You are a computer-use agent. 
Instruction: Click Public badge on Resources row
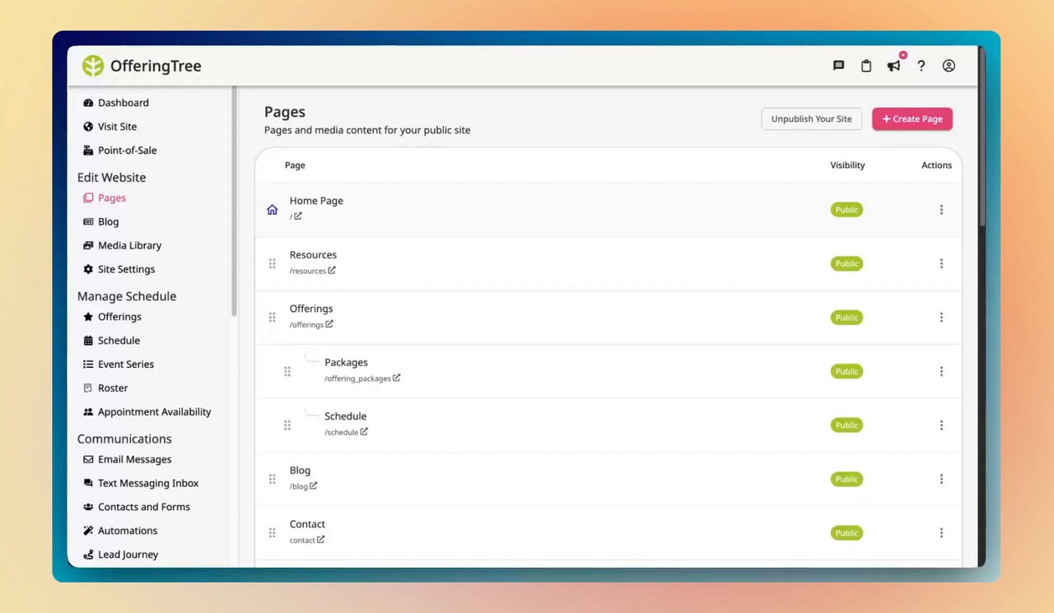pos(846,263)
